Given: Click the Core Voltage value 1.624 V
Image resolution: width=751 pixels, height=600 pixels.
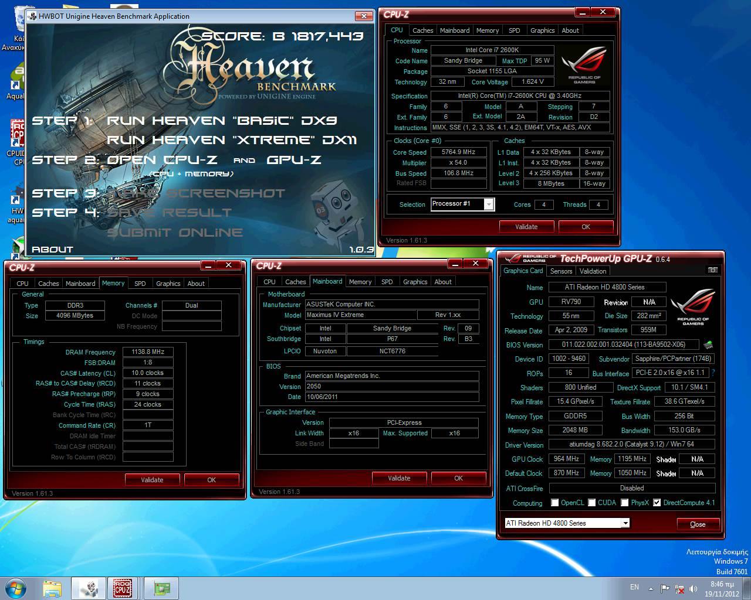Looking at the screenshot, I should coord(533,81).
